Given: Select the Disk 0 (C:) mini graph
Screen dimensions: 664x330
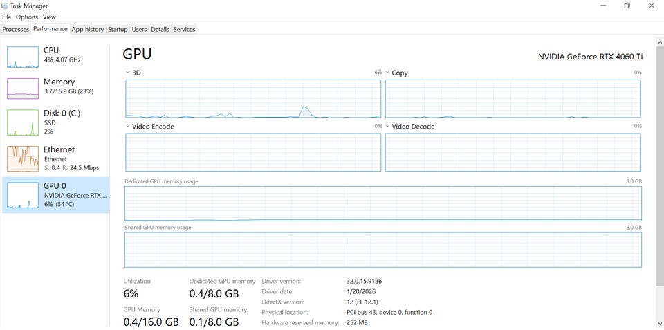Looking at the screenshot, I should [x=22, y=122].
